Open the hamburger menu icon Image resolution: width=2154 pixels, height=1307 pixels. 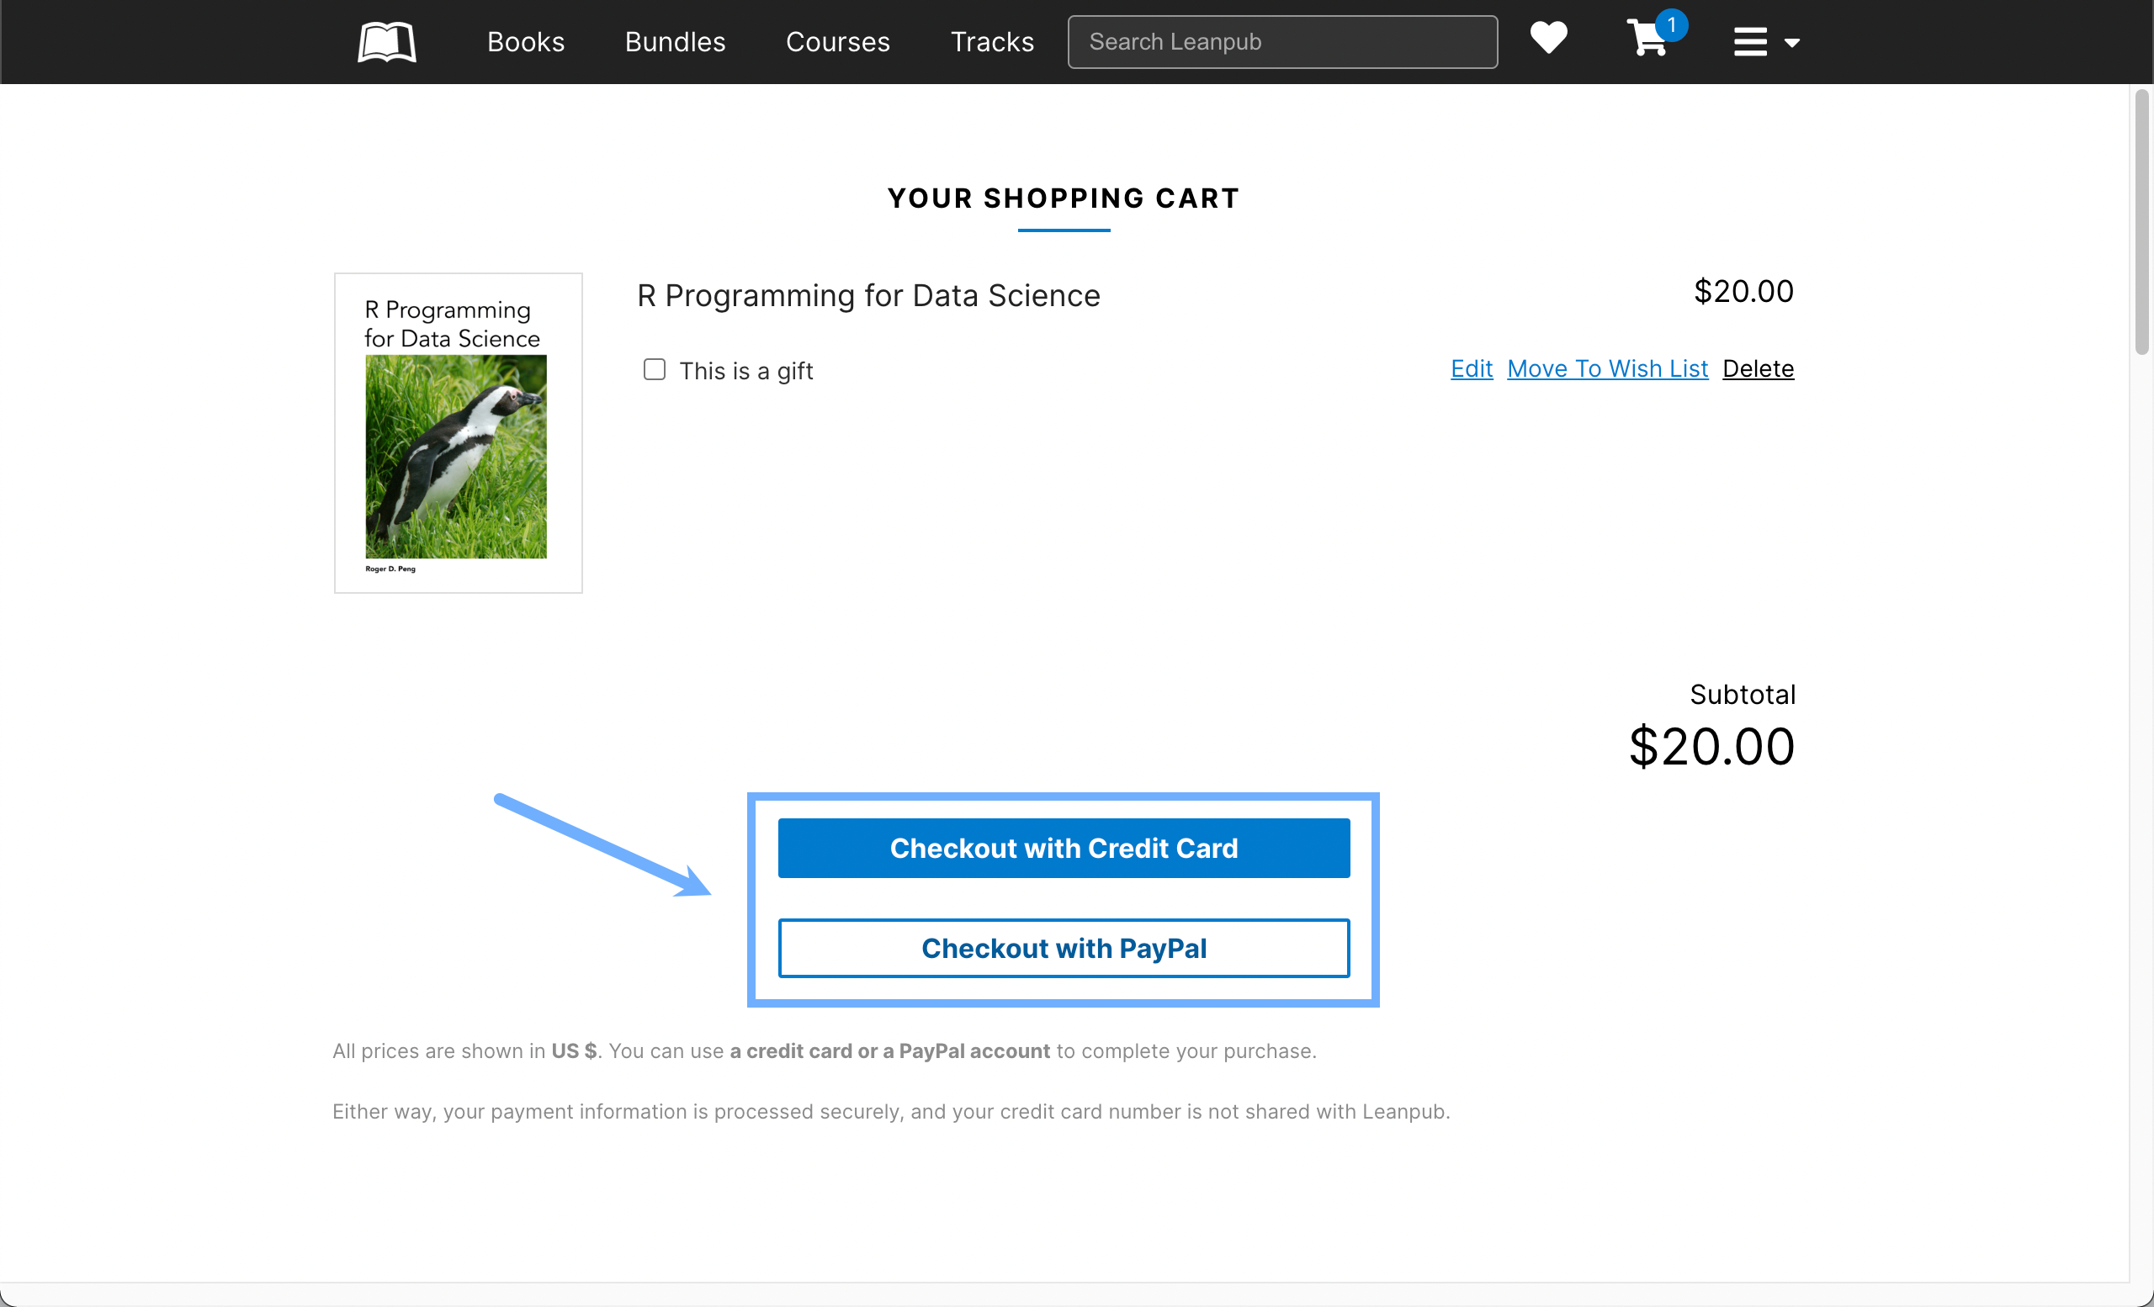[x=1749, y=42]
